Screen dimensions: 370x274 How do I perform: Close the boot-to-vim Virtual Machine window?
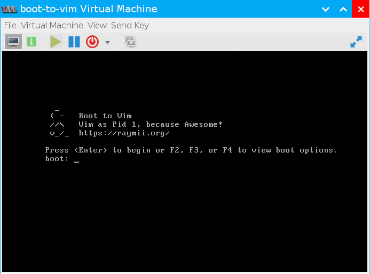tap(361, 9)
